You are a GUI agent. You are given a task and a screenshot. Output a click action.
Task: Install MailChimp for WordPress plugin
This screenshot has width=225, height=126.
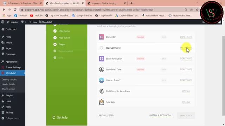(186, 91)
